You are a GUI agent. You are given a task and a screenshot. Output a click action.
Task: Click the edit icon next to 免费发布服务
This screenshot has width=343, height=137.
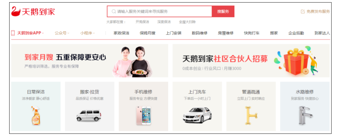coord(303,12)
